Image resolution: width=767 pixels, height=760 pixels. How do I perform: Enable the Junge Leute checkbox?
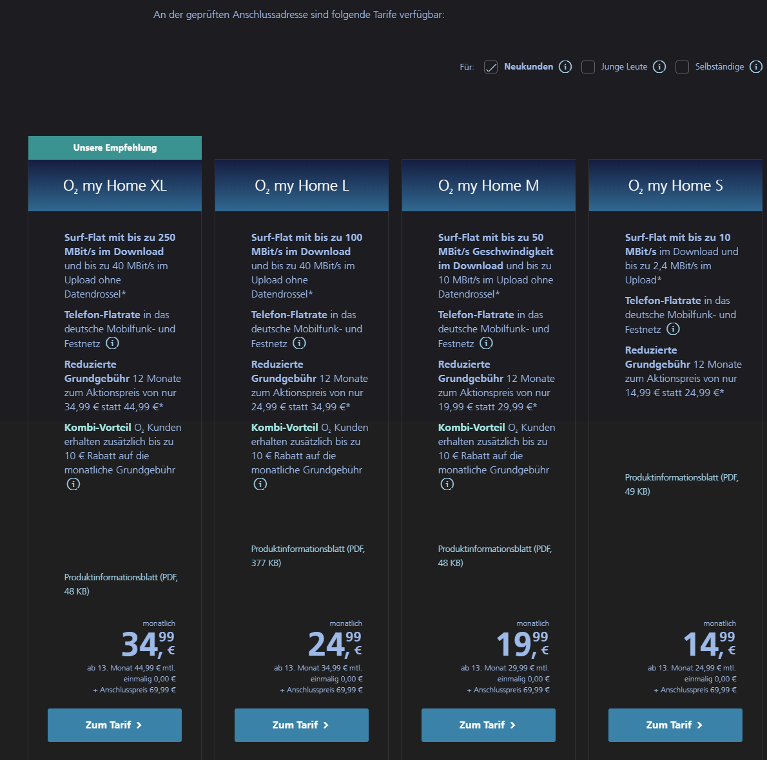[x=588, y=67]
